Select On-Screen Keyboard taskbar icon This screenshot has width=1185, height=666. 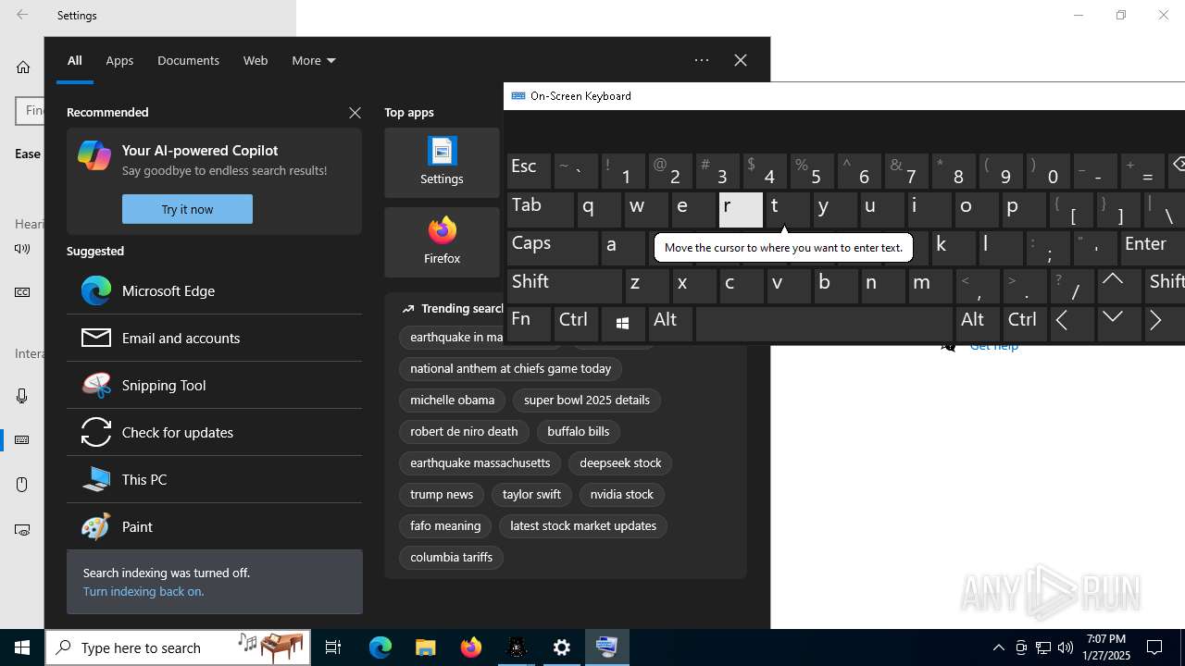[x=607, y=647]
